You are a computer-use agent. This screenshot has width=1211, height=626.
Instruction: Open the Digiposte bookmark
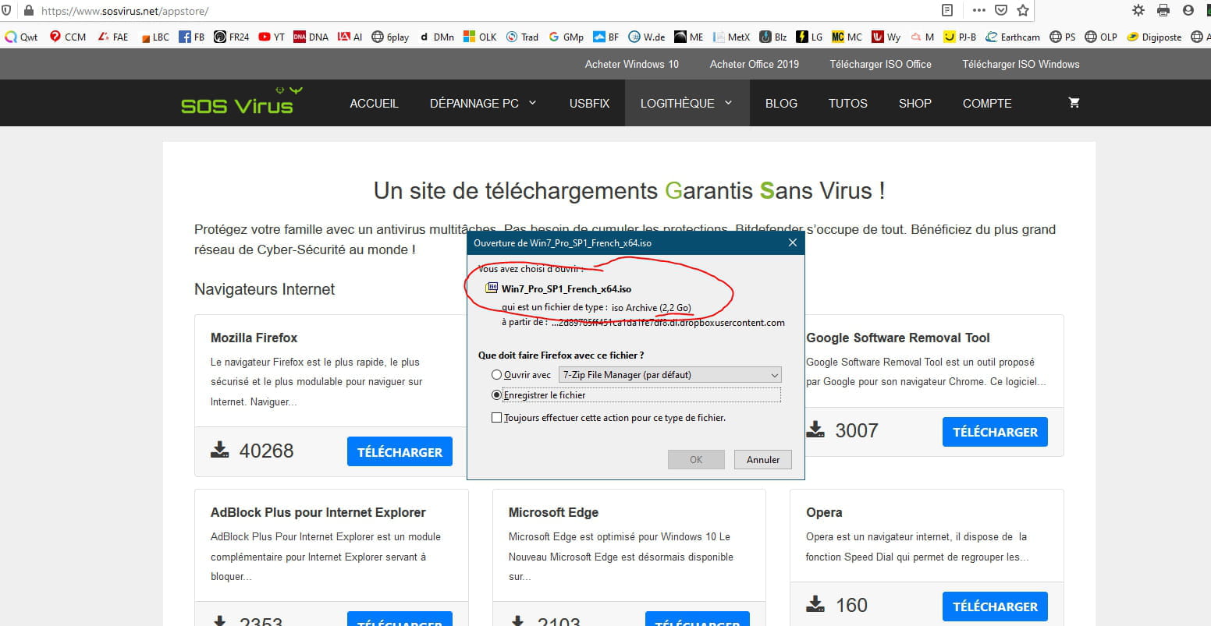point(1154,37)
